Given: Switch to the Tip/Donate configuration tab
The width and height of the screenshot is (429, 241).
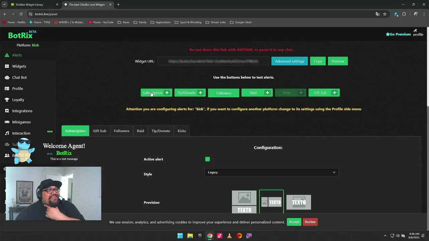Looking at the screenshot, I should click(161, 131).
